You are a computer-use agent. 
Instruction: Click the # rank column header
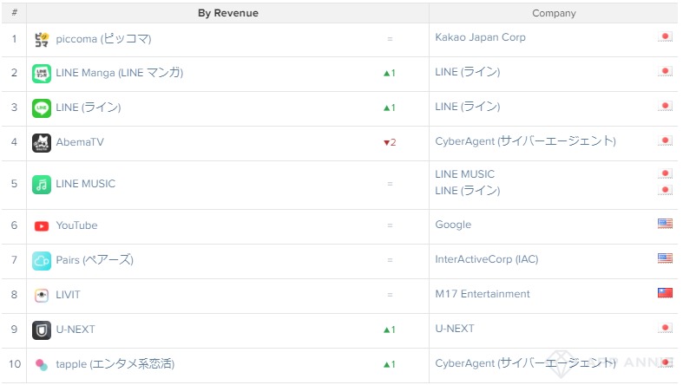click(15, 13)
